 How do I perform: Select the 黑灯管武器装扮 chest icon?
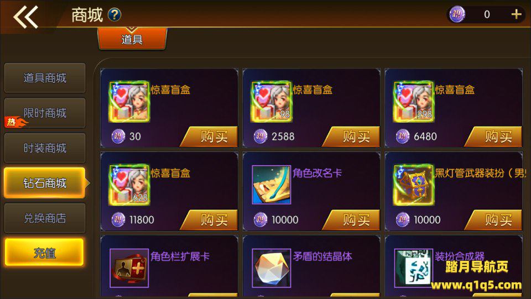coord(414,185)
